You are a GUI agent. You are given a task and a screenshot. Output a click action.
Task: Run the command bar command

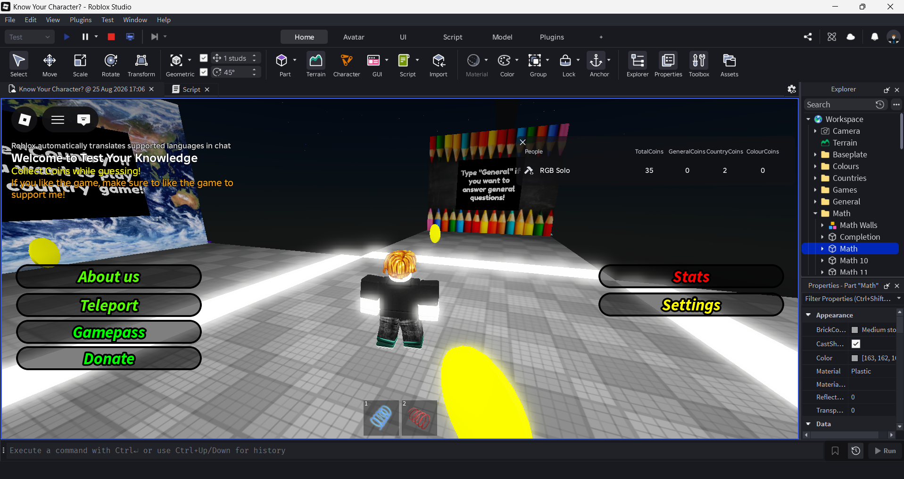point(885,451)
